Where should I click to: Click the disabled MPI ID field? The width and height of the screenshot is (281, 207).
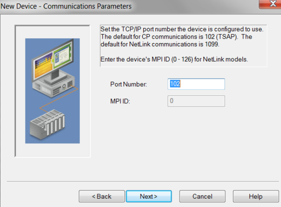pos(196,101)
